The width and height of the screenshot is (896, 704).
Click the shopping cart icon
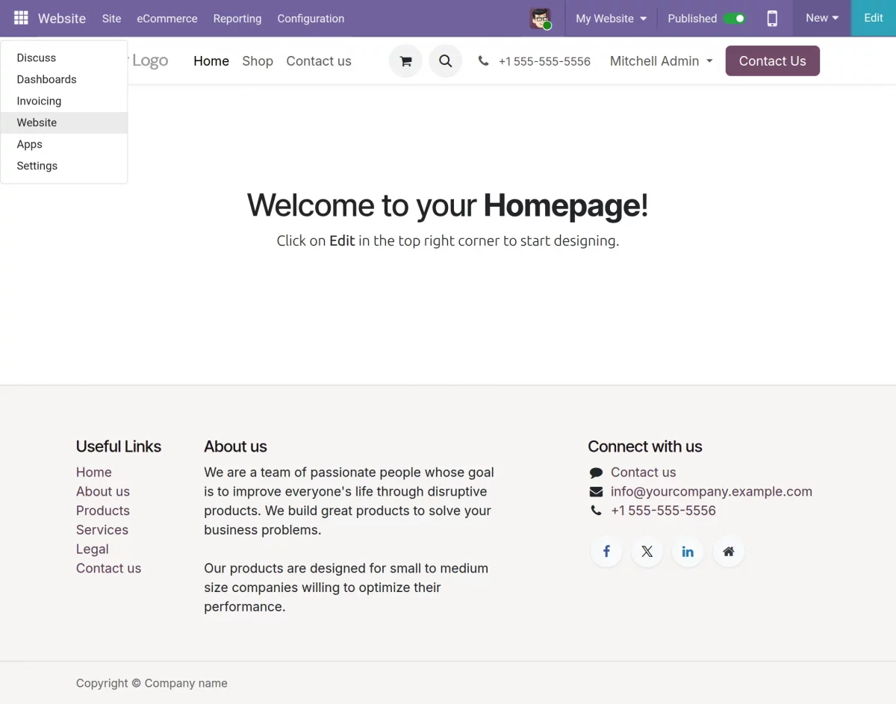405,61
